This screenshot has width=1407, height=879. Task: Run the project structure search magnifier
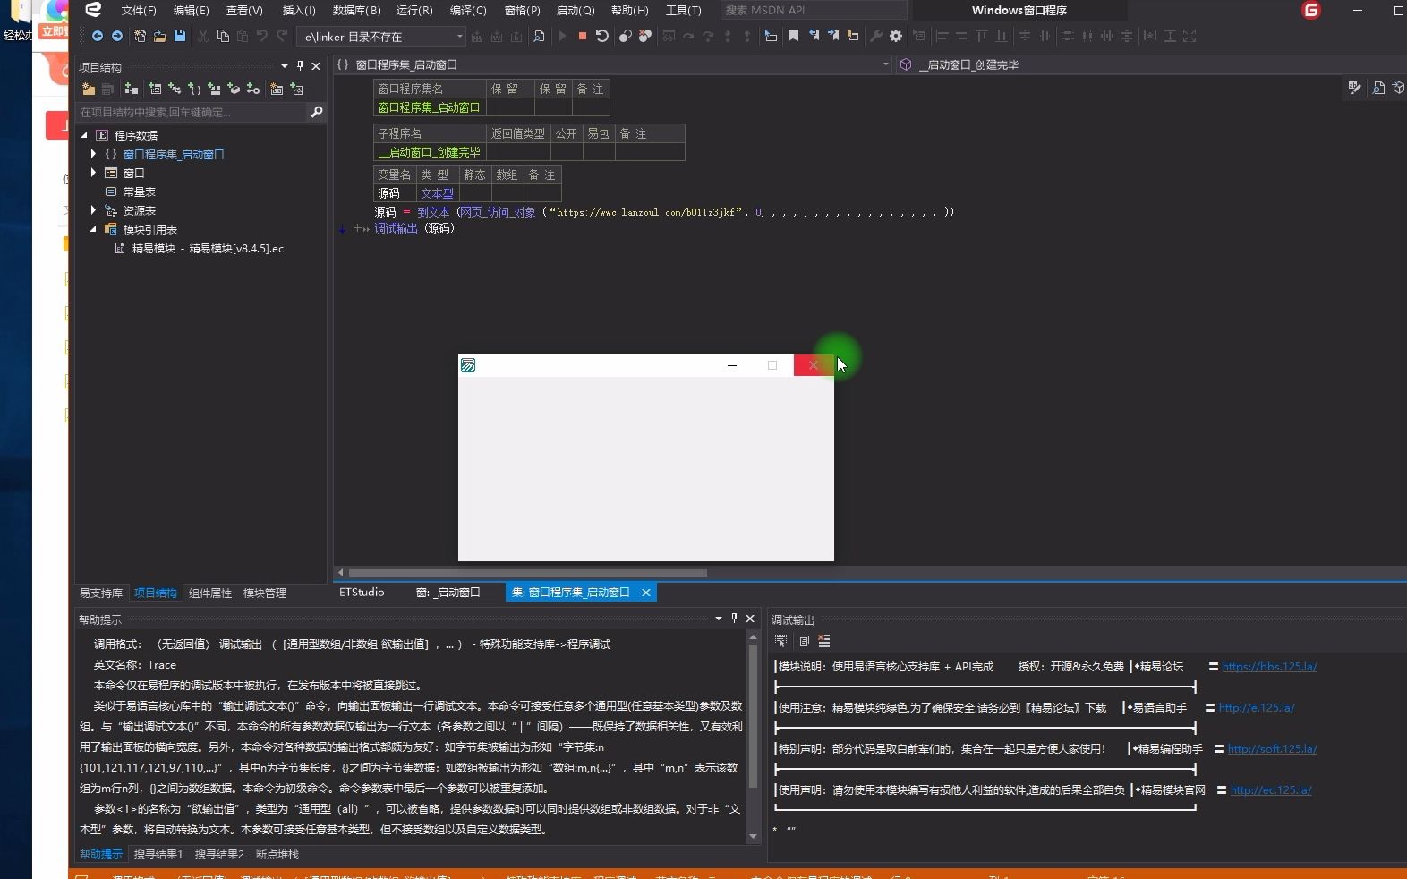[x=316, y=112]
